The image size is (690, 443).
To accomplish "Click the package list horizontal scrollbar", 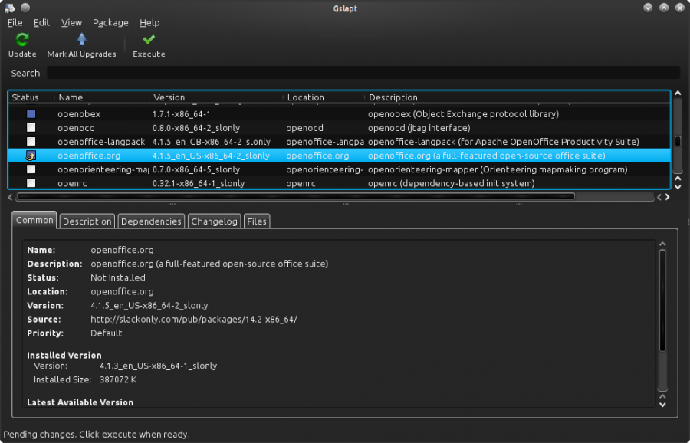I will click(x=295, y=196).
